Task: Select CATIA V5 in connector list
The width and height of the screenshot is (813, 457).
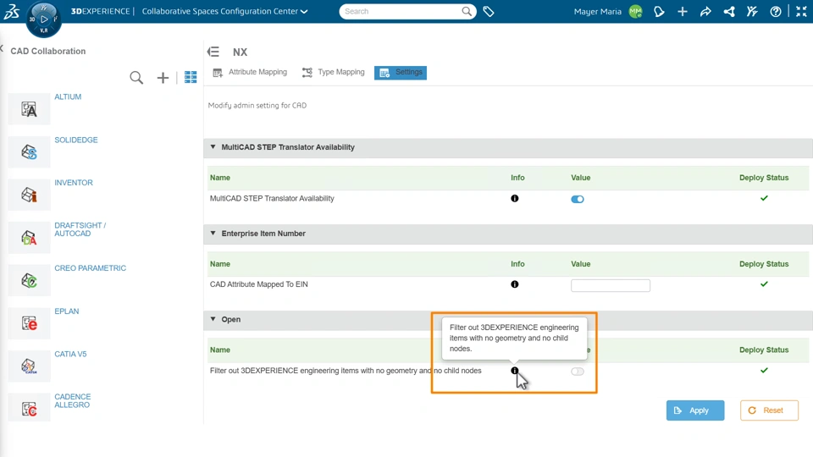Action: tap(70, 355)
